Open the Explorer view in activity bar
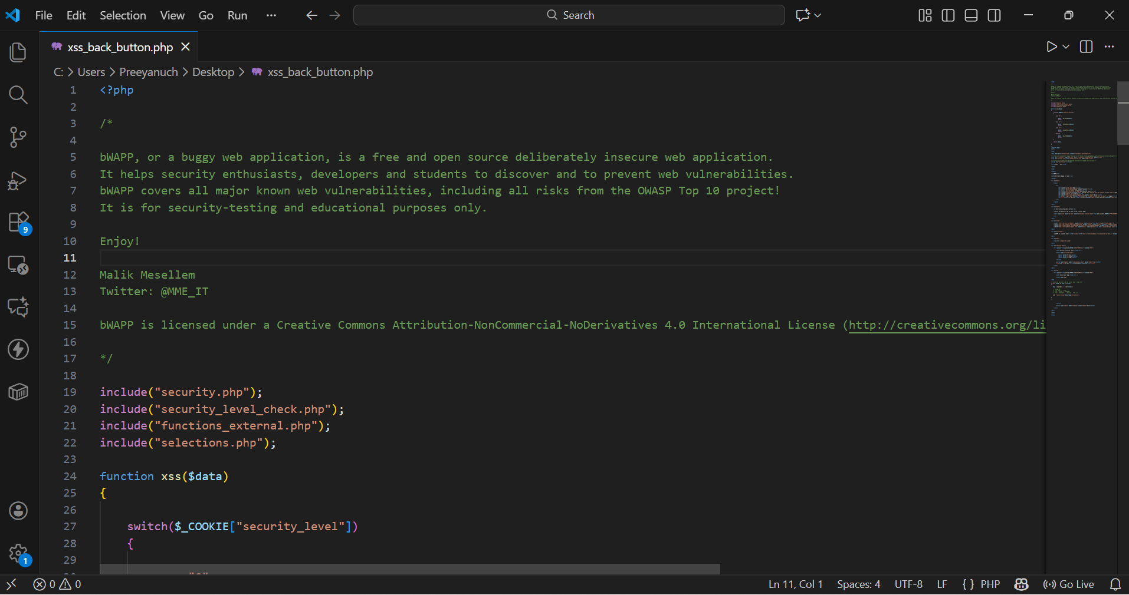 point(18,52)
